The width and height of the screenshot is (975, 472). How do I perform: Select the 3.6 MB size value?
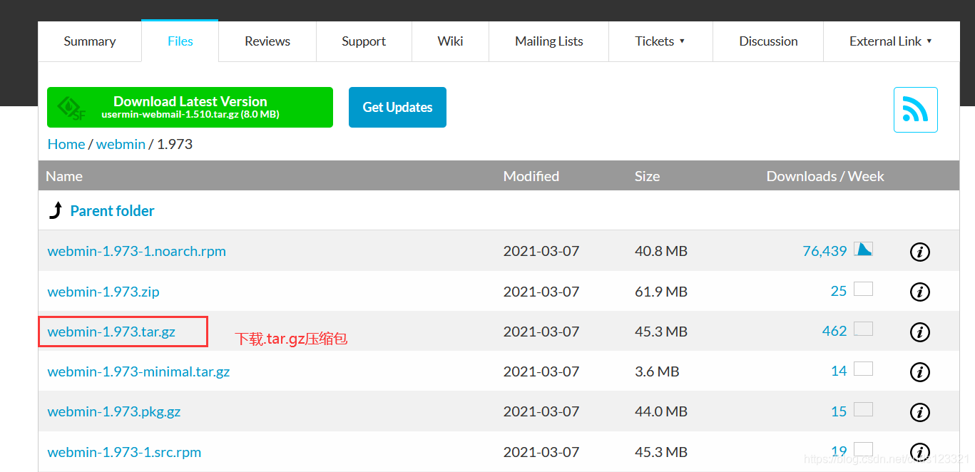click(x=657, y=371)
